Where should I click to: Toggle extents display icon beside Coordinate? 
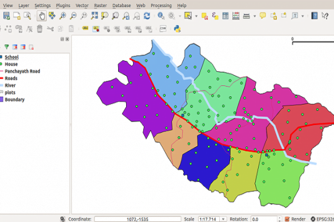tap(62, 219)
